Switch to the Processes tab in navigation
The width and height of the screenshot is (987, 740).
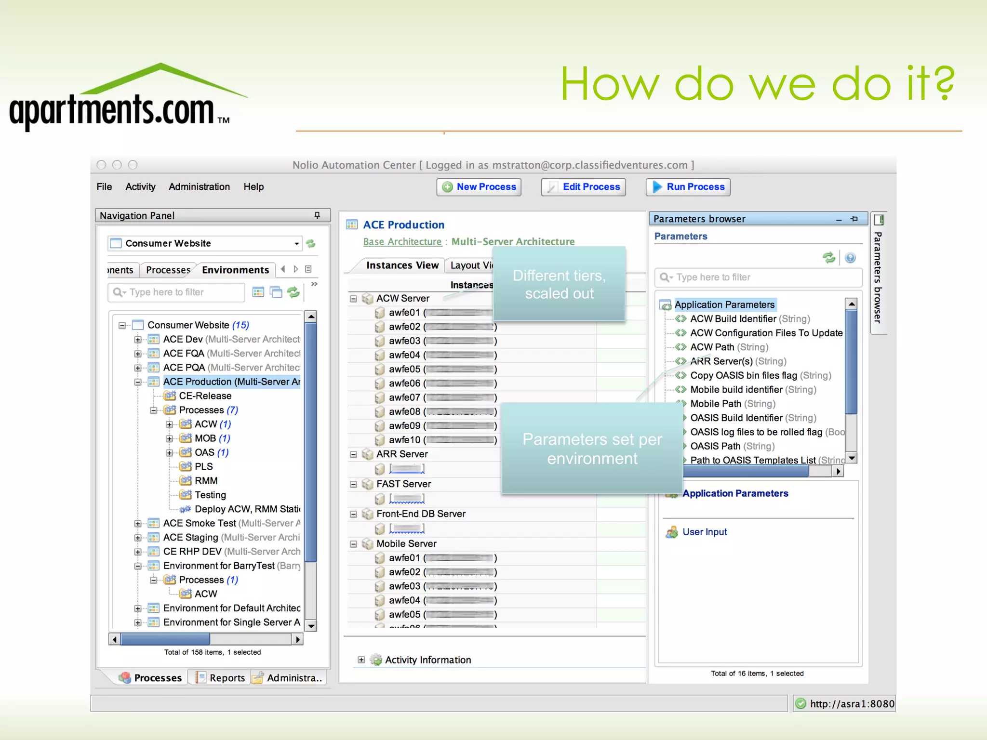(168, 270)
